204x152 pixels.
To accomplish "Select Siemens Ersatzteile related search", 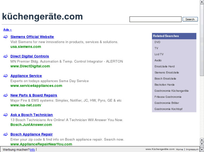I will [167, 73].
